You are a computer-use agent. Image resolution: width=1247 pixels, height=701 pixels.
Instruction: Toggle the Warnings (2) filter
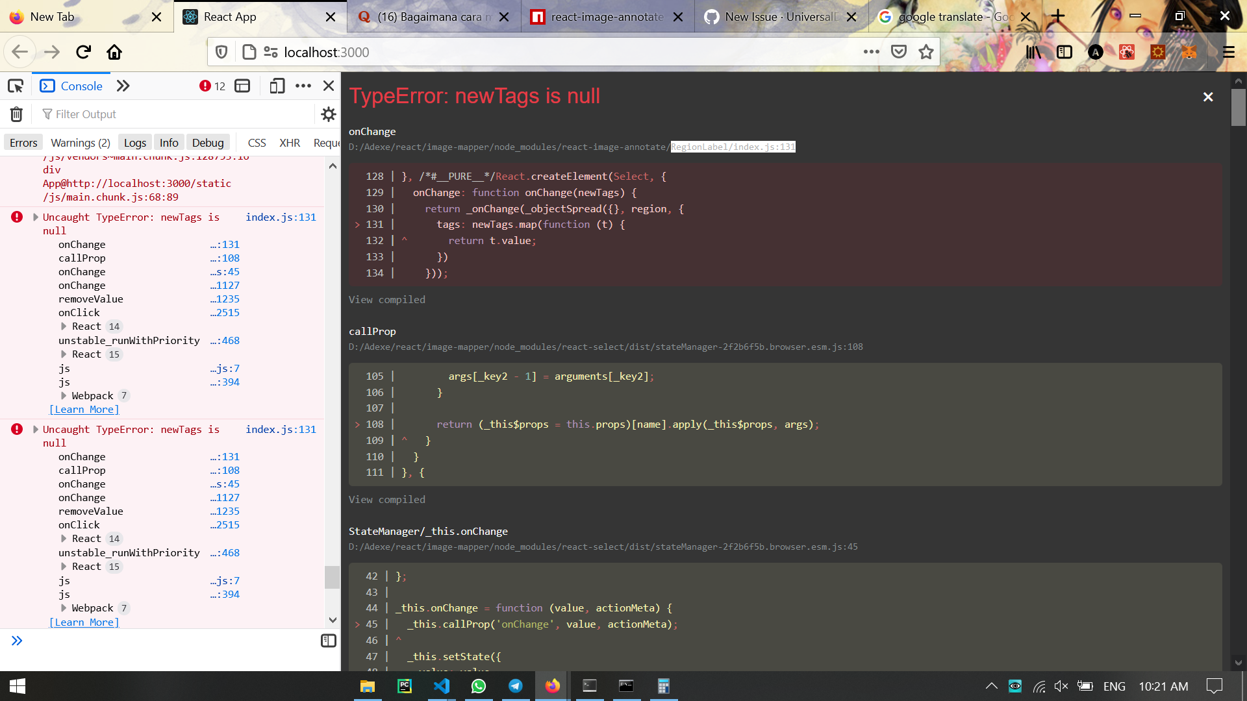tap(80, 142)
